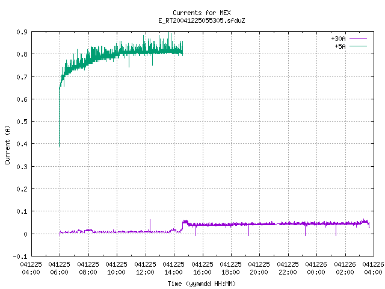The height and width of the screenshot is (289, 385).
Task: Click the 041225 10:00 x-axis tick label
Action: (x=116, y=269)
